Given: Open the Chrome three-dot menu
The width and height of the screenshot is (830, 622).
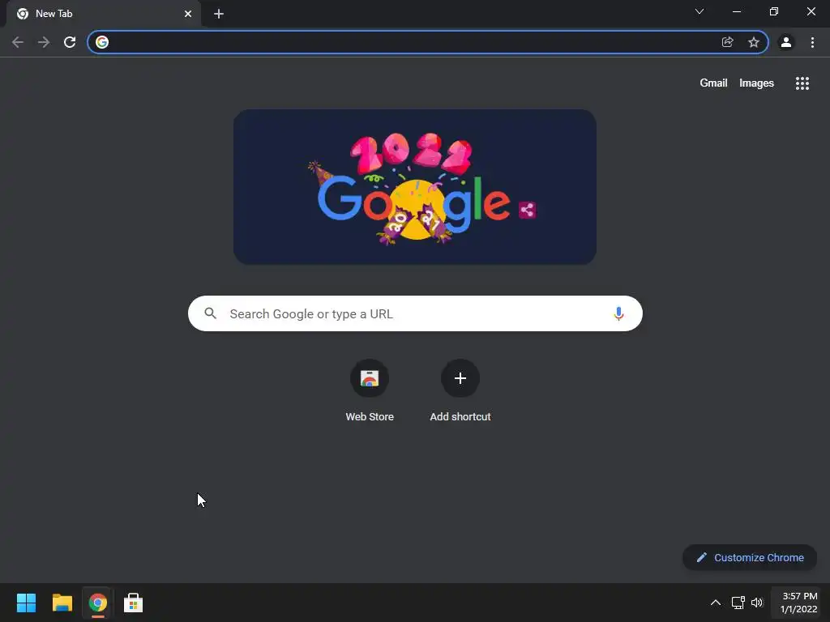Looking at the screenshot, I should 812,42.
